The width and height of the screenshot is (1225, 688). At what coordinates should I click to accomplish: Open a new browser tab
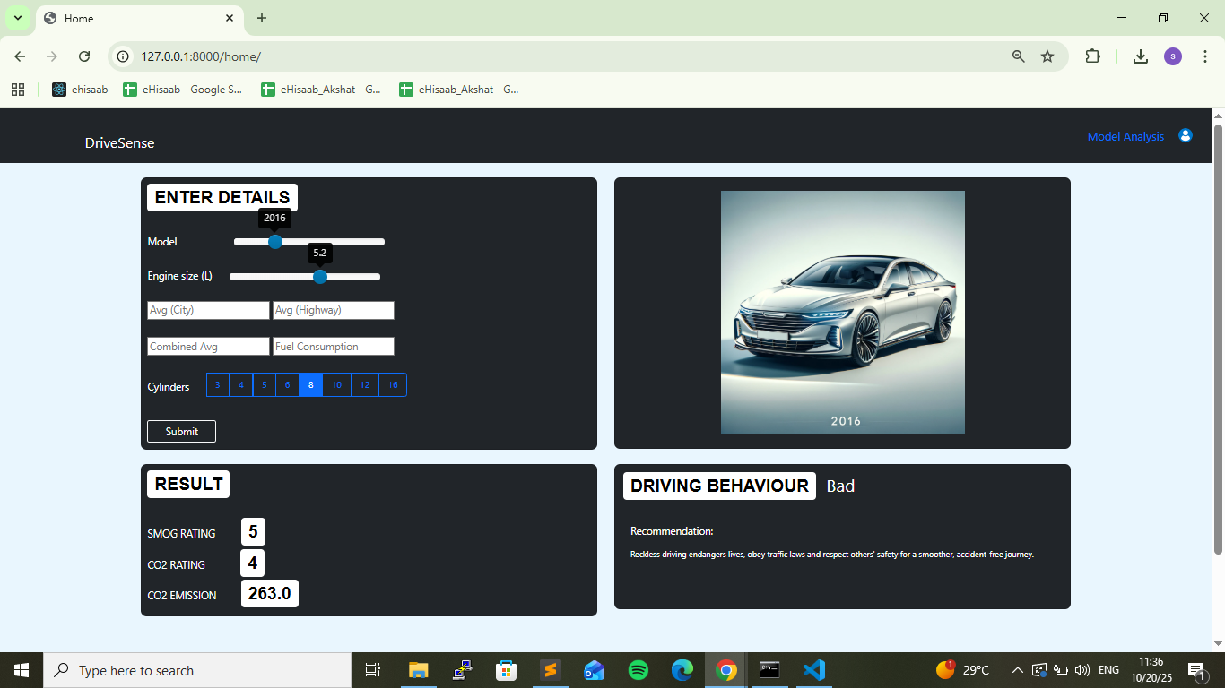pos(262,18)
